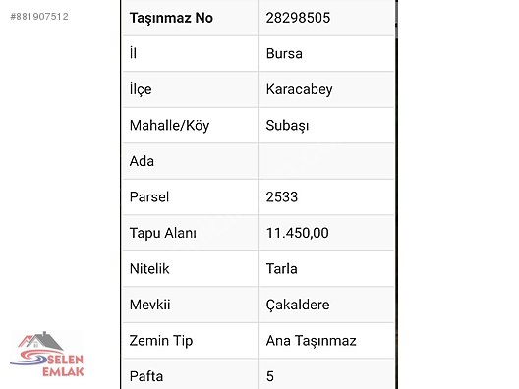519x389 pixels.
Task: Select the Taşınmaz No value 28298505
Action: tap(298, 18)
